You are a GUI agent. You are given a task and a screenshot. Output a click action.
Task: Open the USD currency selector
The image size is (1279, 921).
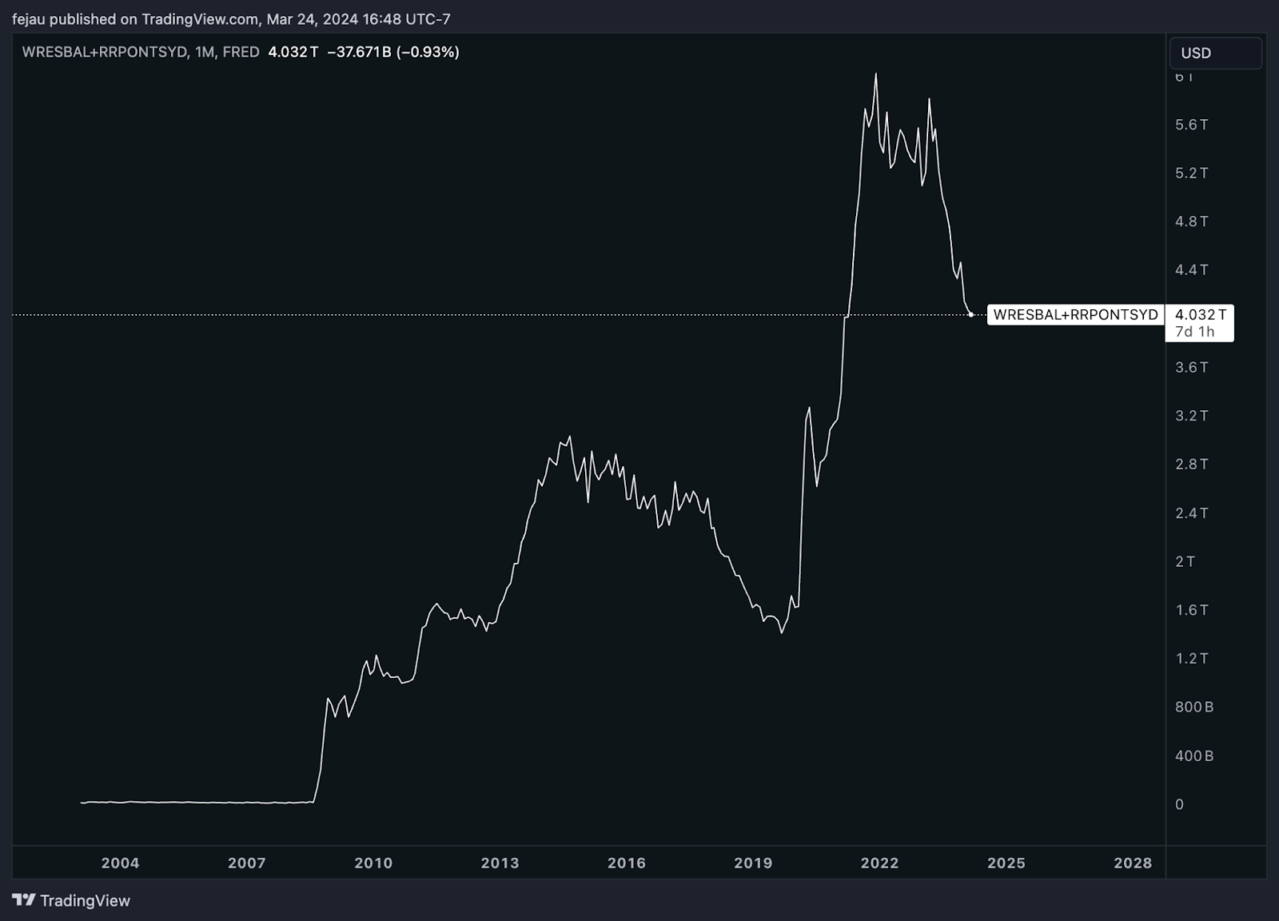click(x=1215, y=53)
